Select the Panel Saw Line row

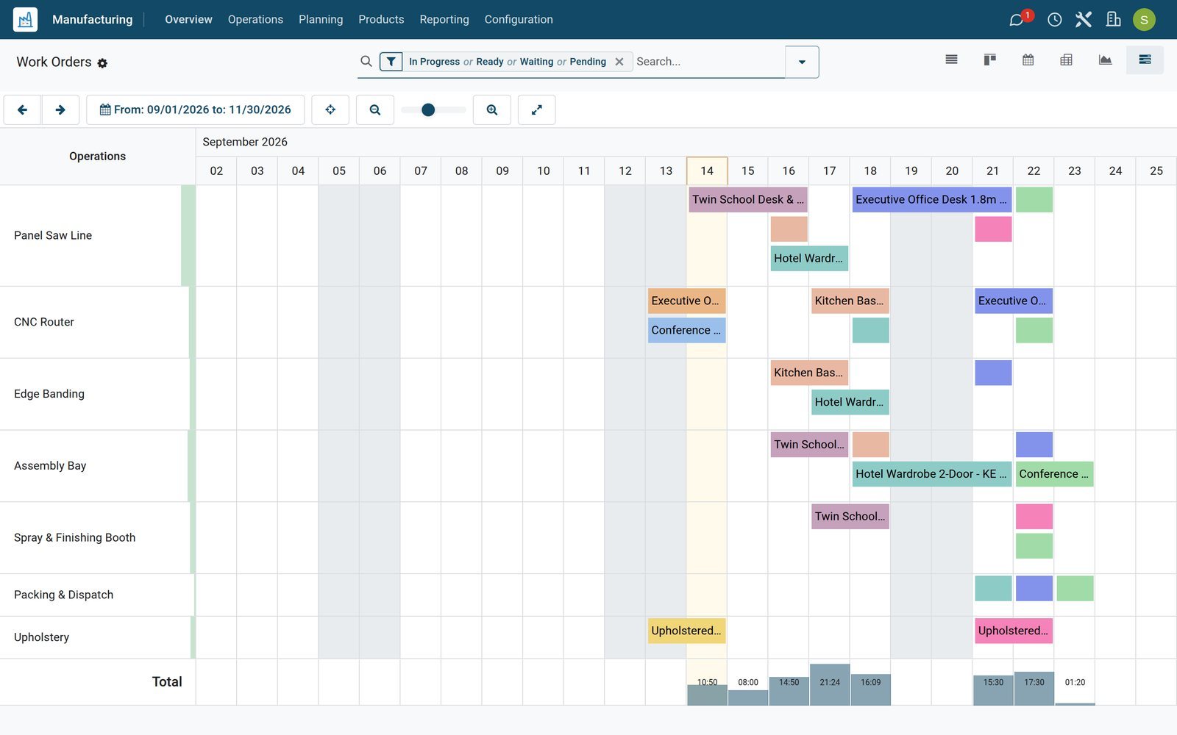click(97, 235)
